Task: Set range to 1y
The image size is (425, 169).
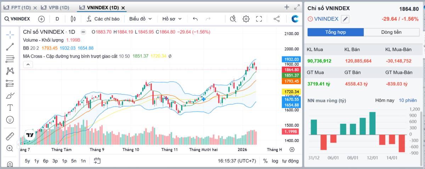Action: pyautogui.click(x=36, y=161)
